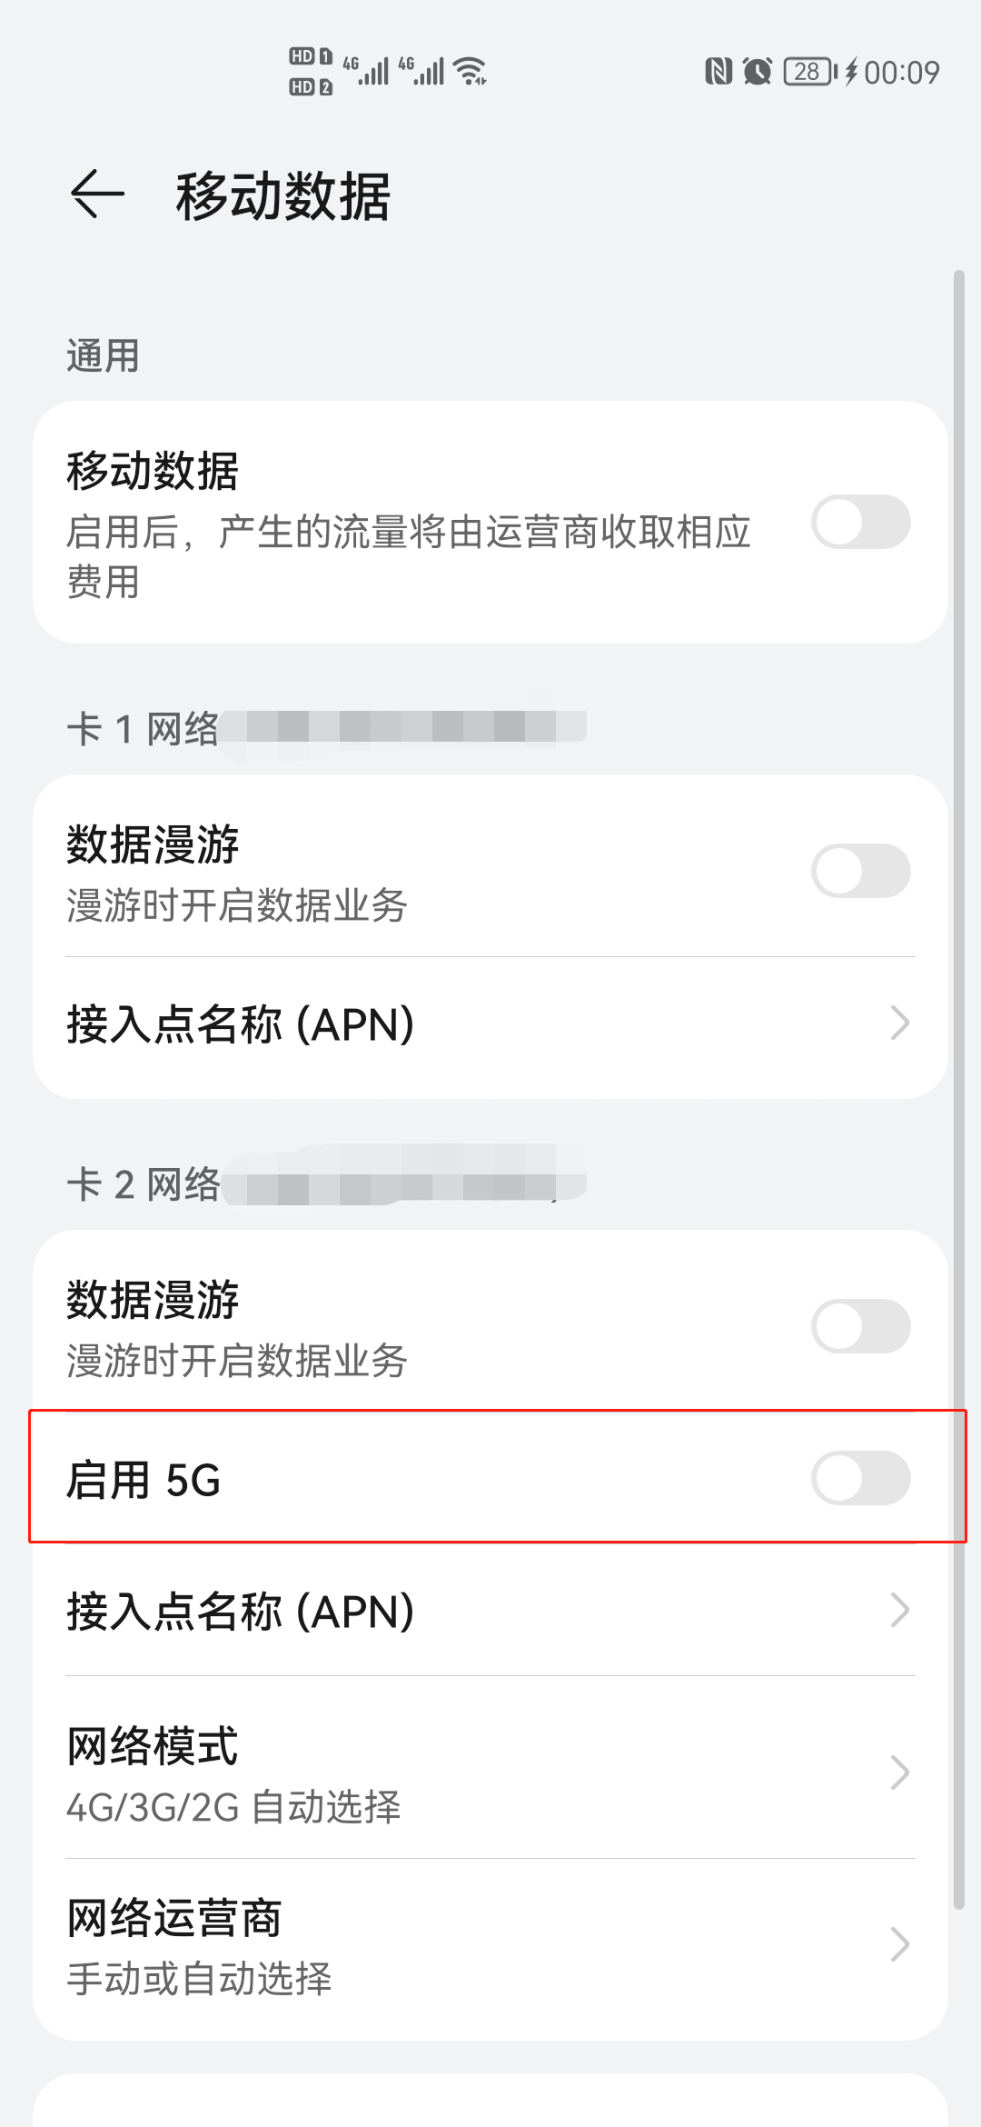Tap the HD 2 SIM indicator
Viewport: 981px width, 2127px height.
click(x=311, y=87)
